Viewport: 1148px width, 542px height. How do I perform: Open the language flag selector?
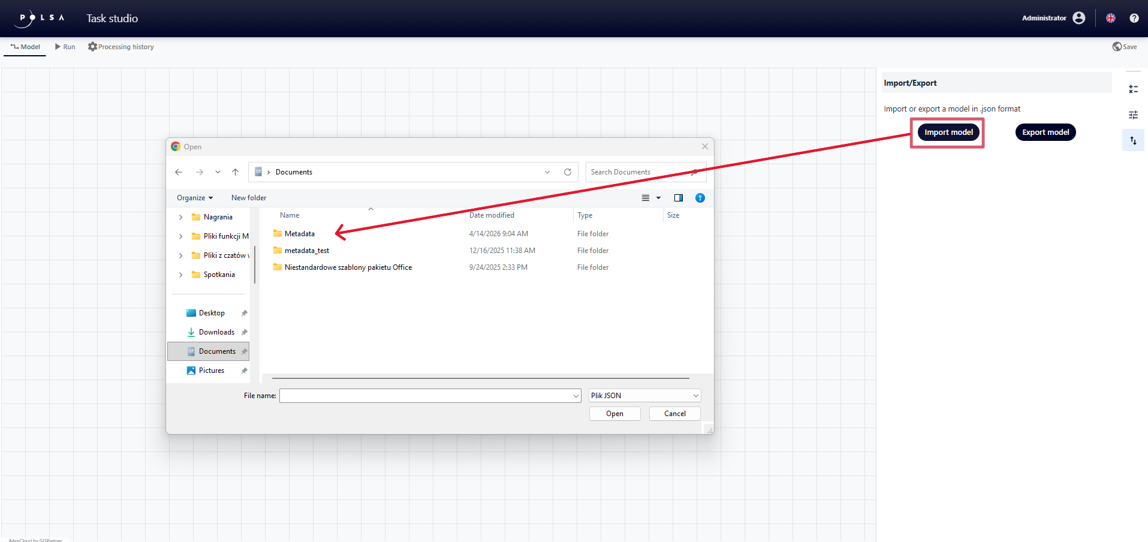click(x=1110, y=18)
